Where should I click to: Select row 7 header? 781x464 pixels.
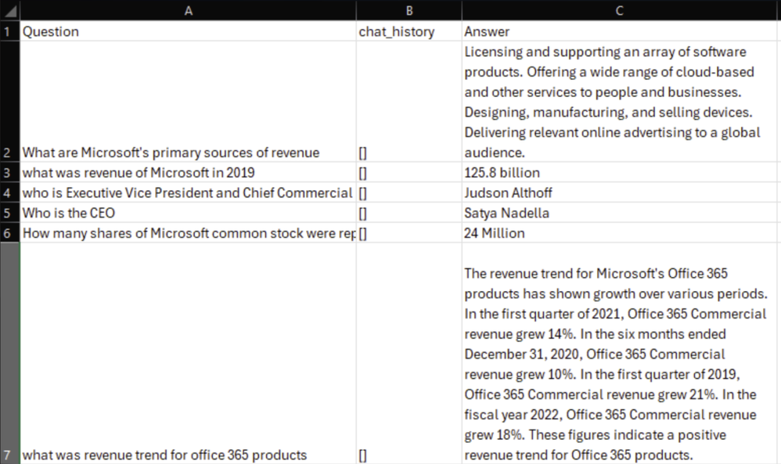(9, 354)
